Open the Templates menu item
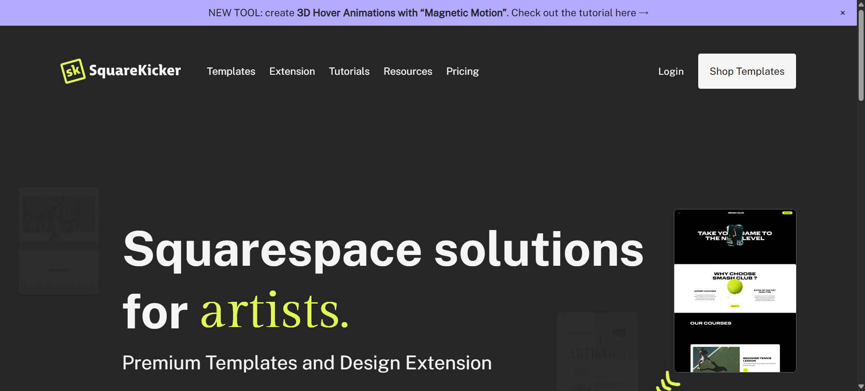Viewport: 865px width, 391px height. click(x=231, y=71)
